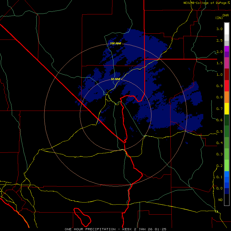Click the 0.5 legend value
231x231 pixels.
[219, 131]
